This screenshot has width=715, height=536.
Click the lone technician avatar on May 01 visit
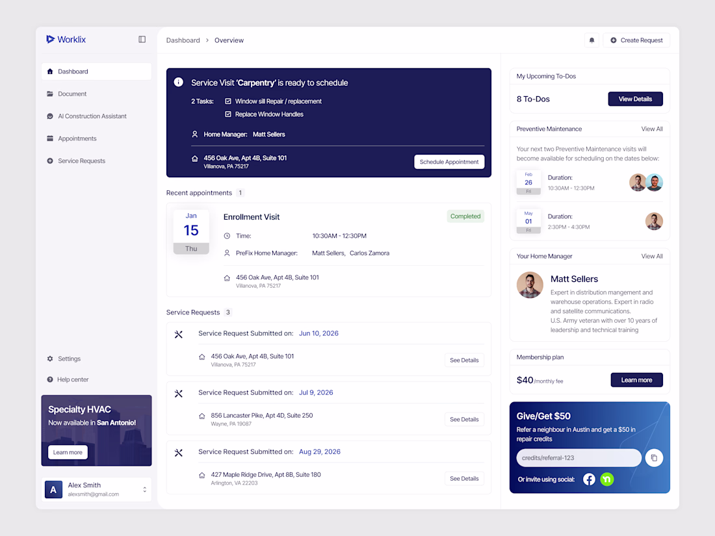click(x=654, y=222)
